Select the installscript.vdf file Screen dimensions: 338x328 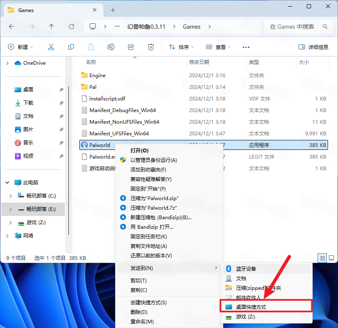[x=204, y=98]
